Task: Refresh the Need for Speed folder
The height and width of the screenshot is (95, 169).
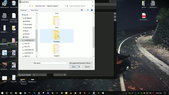Action: pos(68,6)
